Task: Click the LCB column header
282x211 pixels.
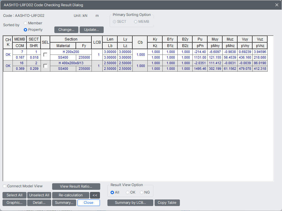Action: point(97,42)
